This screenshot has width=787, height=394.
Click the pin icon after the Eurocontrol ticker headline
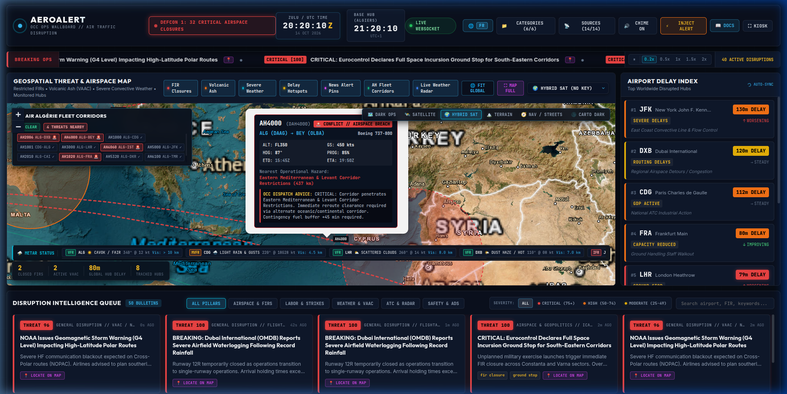(x=570, y=60)
